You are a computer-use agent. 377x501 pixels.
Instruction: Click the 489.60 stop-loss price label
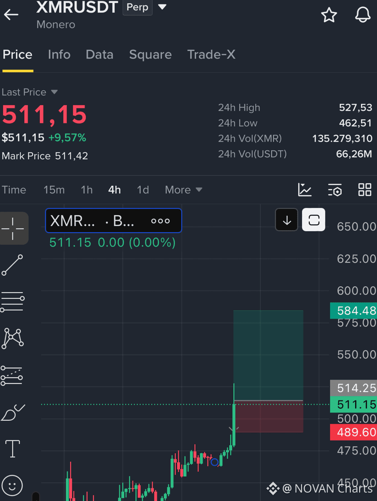[x=354, y=432]
